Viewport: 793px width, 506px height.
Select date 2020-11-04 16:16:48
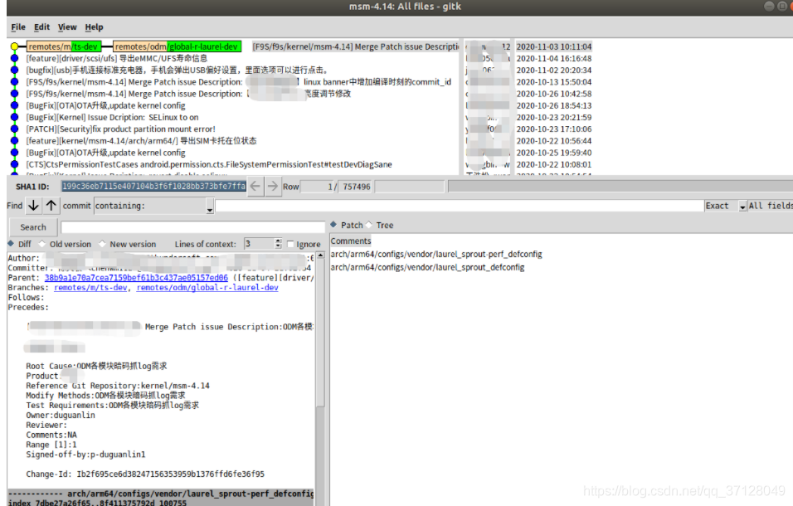tap(554, 58)
